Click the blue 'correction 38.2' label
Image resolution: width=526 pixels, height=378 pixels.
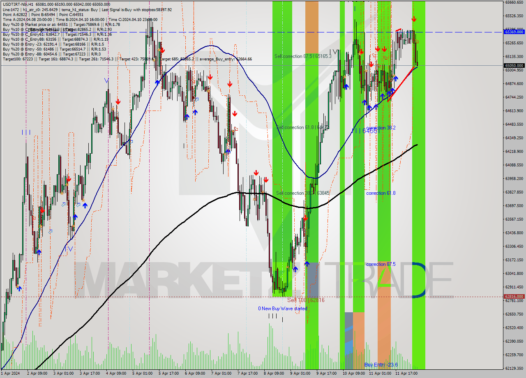point(381,128)
